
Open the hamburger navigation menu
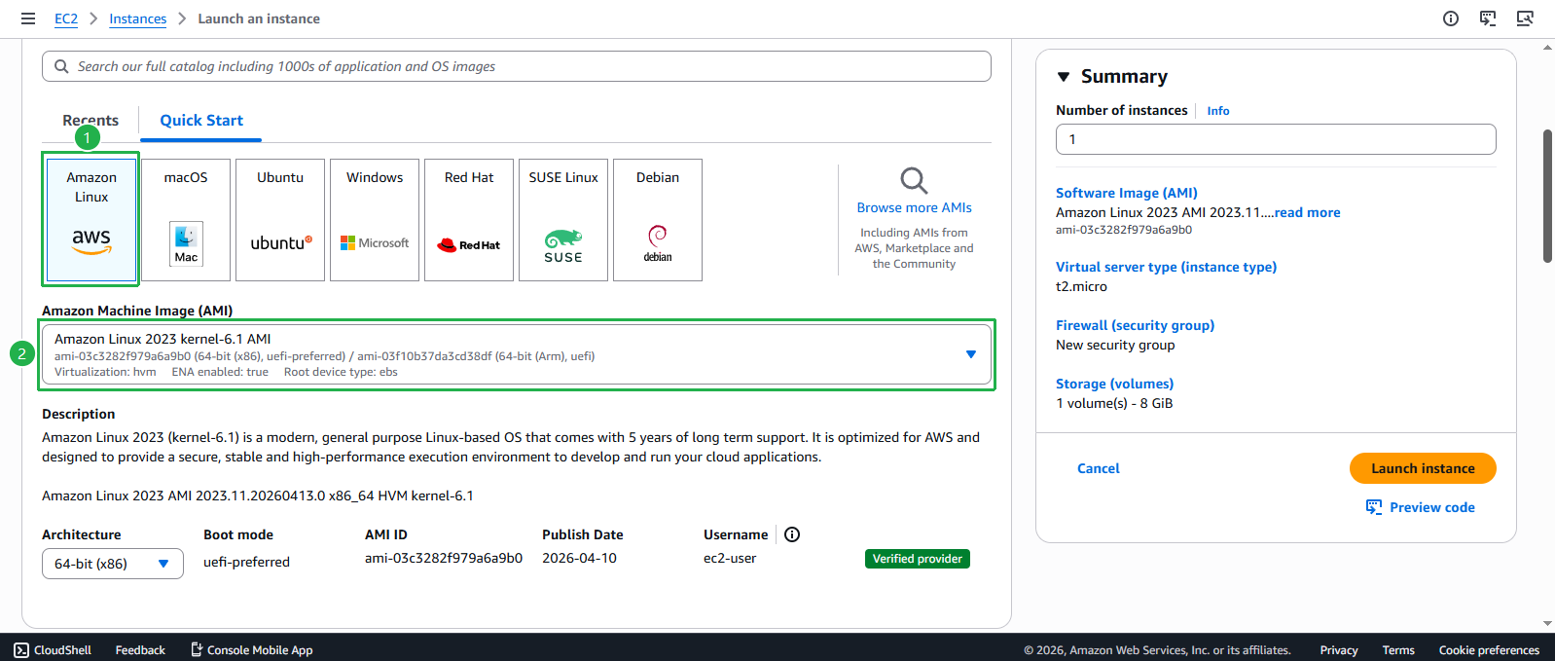click(28, 18)
